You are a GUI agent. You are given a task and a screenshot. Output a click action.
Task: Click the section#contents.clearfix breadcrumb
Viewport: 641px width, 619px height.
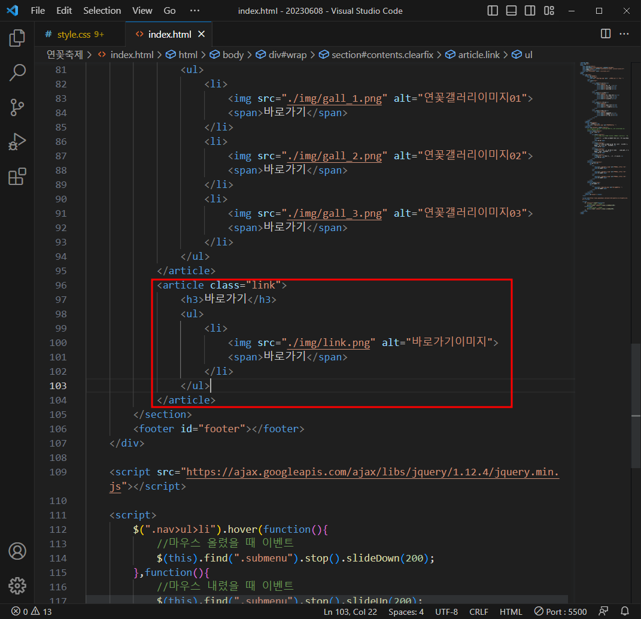(x=376, y=55)
